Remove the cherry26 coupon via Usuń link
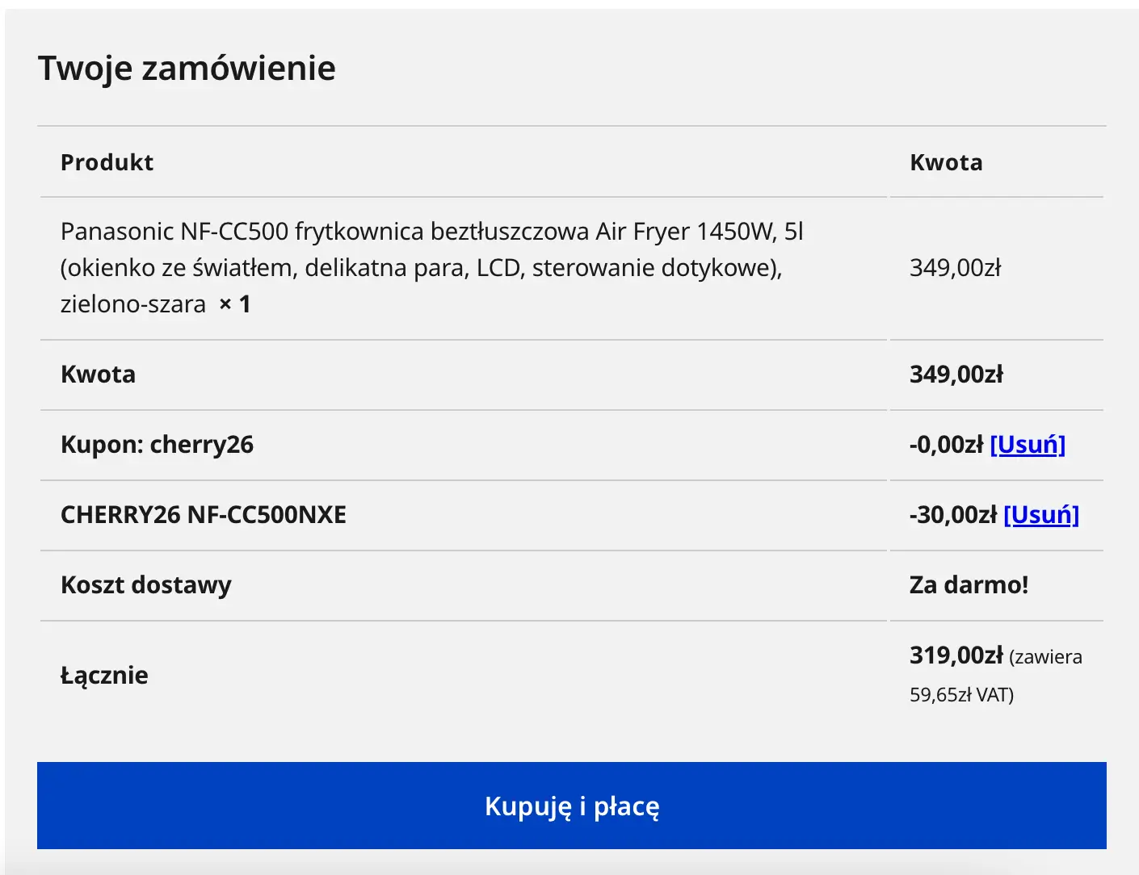 point(1028,444)
